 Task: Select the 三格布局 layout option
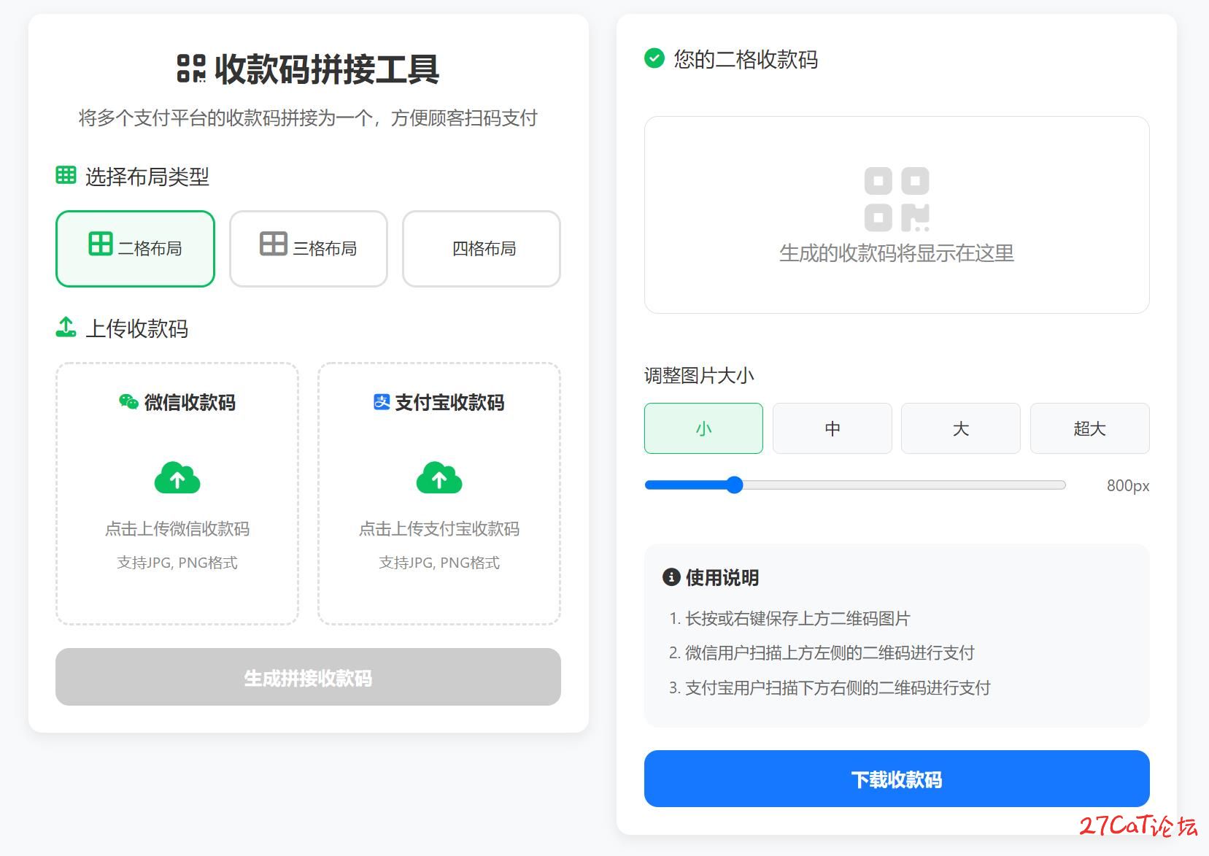click(308, 249)
